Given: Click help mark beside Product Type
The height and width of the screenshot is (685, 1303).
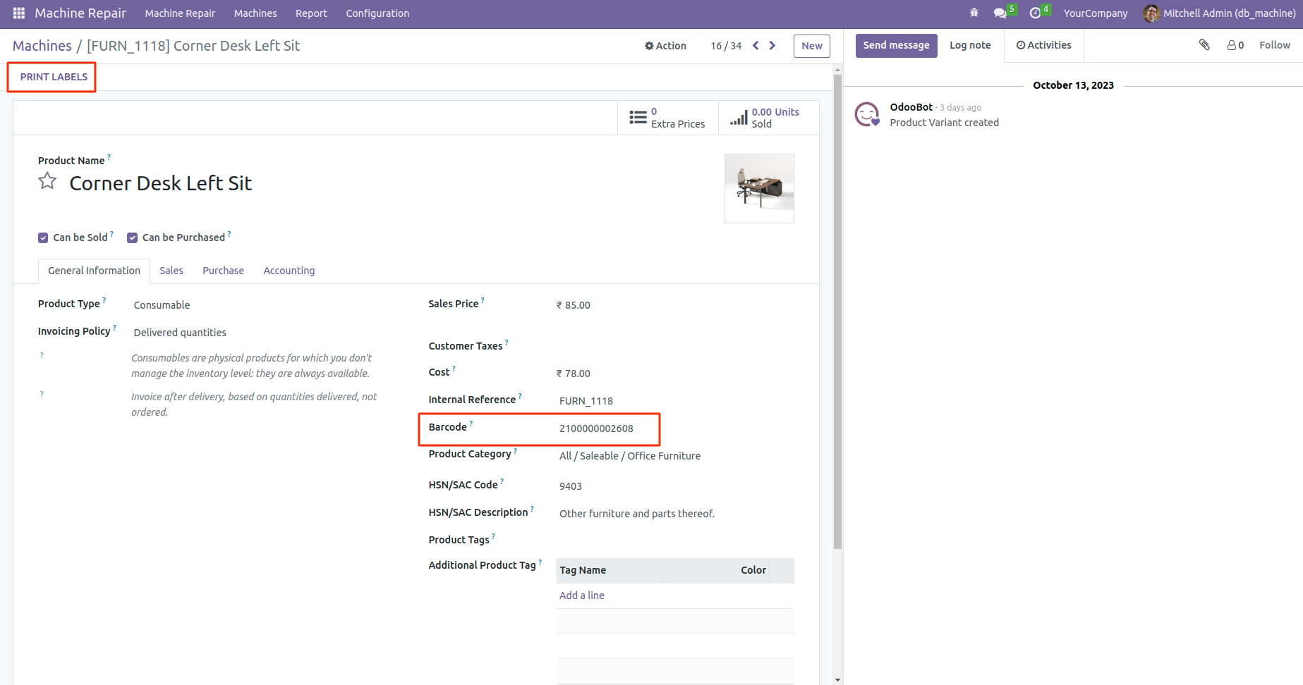Looking at the screenshot, I should coord(104,300).
